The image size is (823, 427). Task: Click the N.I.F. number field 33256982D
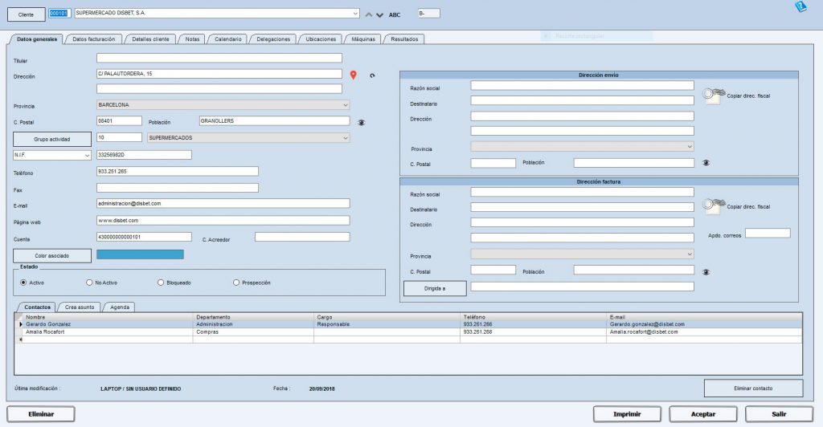144,155
